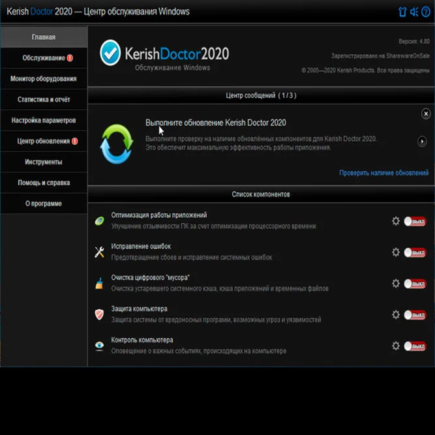Image resolution: width=435 pixels, height=435 pixels.
Task: Click red alert badge next to Центр обновления
Action: pyautogui.click(x=74, y=142)
